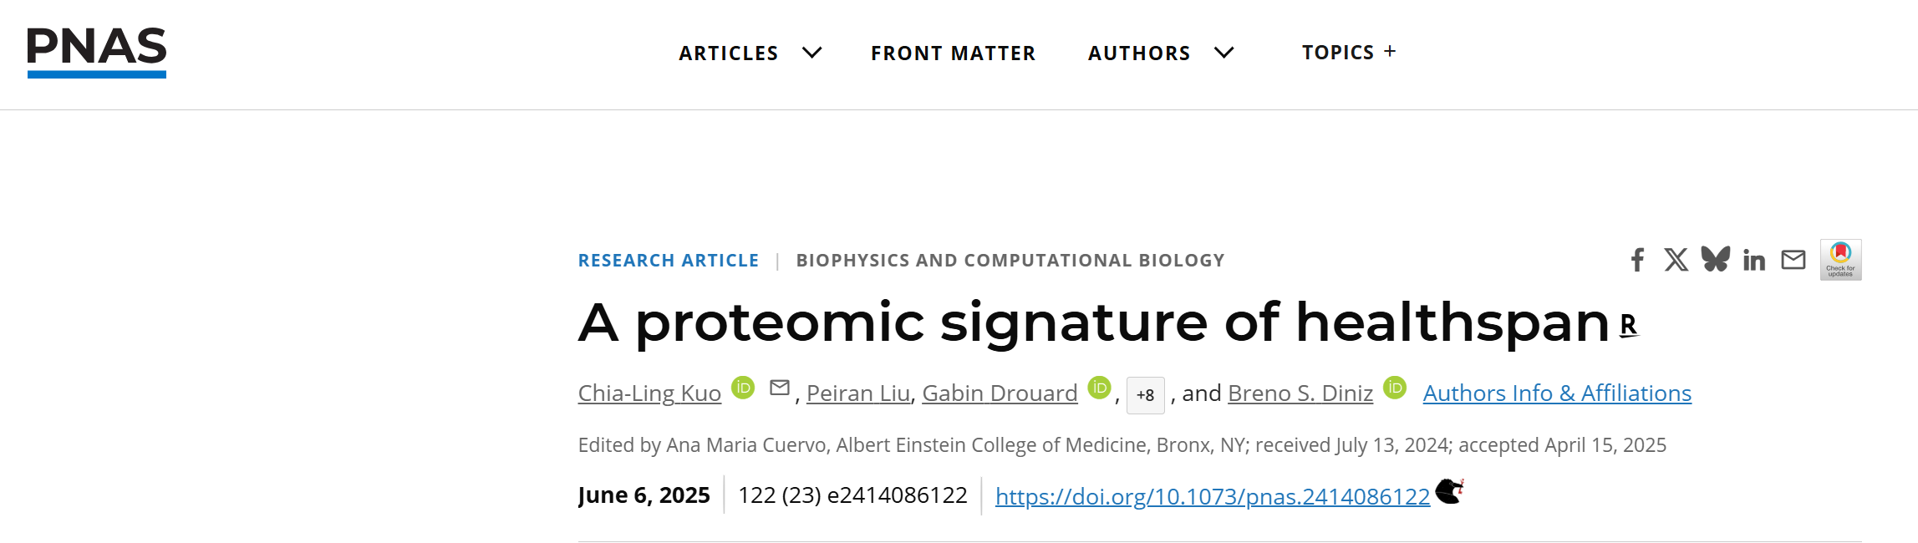Share article on LinkedIn
The height and width of the screenshot is (543, 1918).
click(x=1754, y=261)
